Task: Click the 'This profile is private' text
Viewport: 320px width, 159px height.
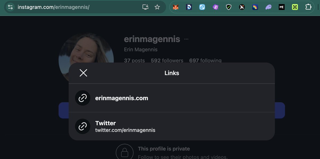Action: tap(164, 149)
